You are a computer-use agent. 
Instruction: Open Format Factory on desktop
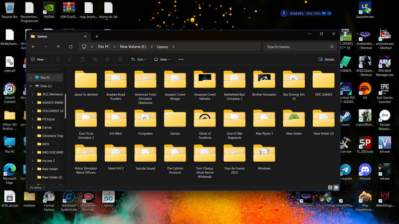tap(49, 201)
